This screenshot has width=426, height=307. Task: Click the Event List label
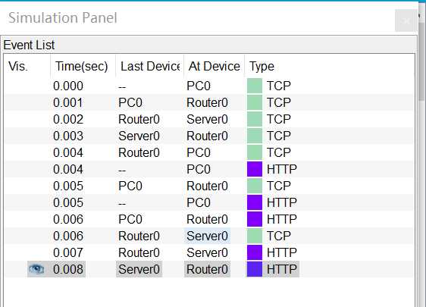(29, 45)
